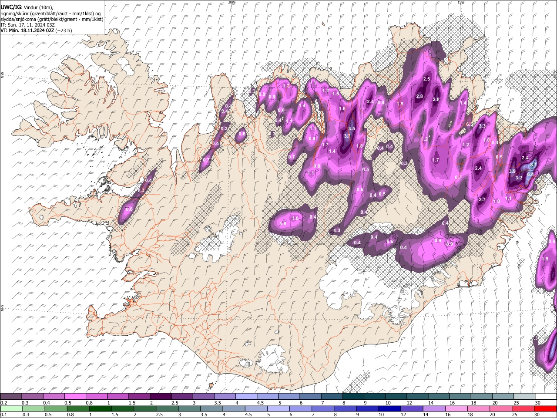Click the 'VT: Mán. 18.11.2024 02Z (+23 h)' line

click(36, 30)
